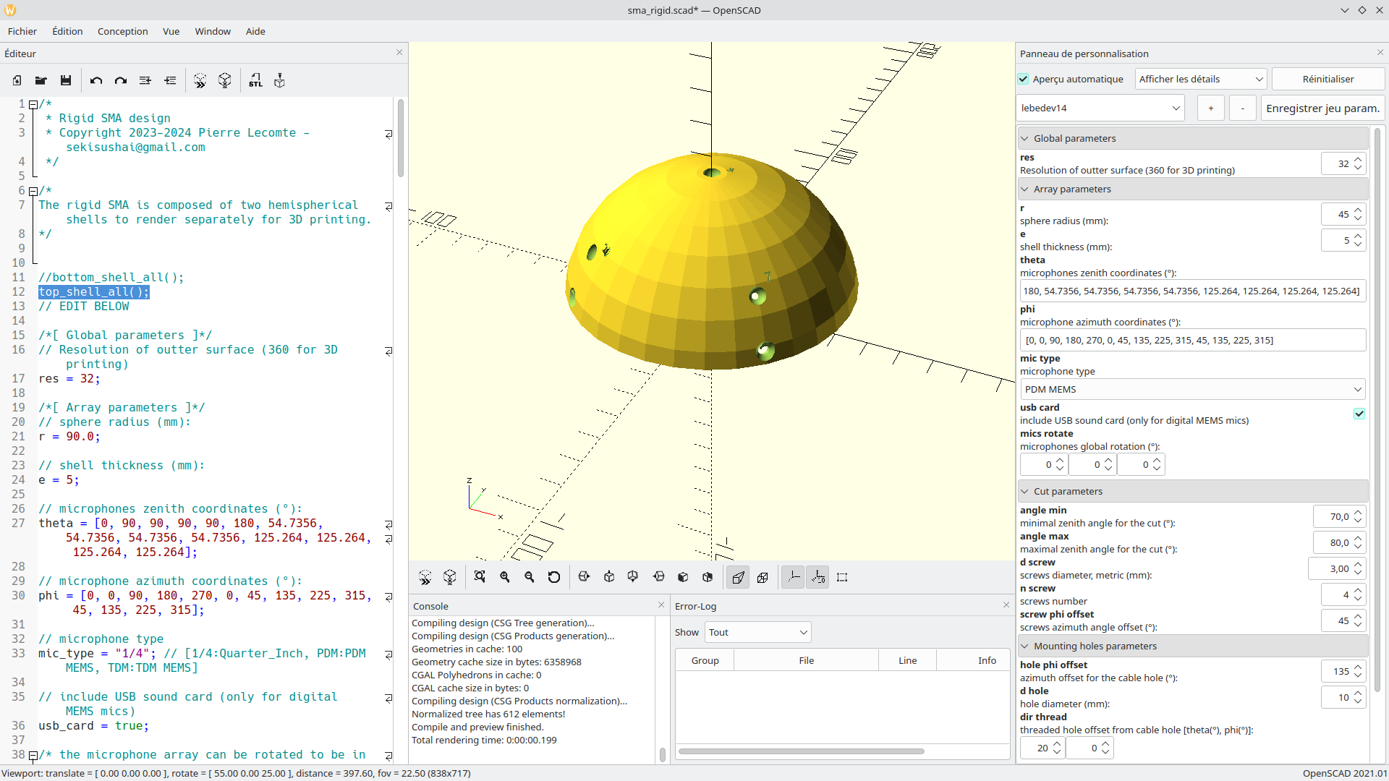
Task: Click the Group column header in Error-Log
Action: click(705, 660)
